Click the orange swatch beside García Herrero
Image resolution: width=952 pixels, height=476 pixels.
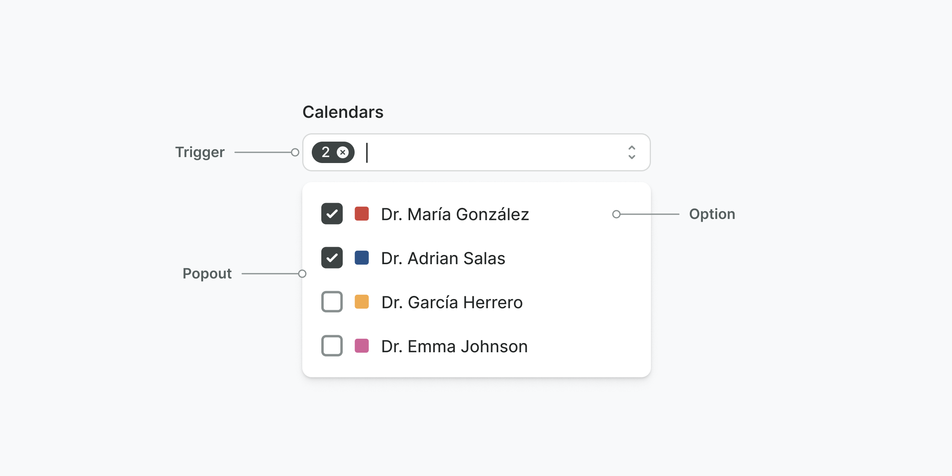tap(362, 302)
